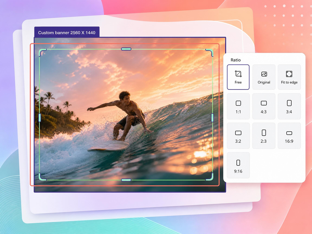Screen dimensions: 312x234
Task: Select the 3:4 portrait ratio
Action: pos(289,106)
